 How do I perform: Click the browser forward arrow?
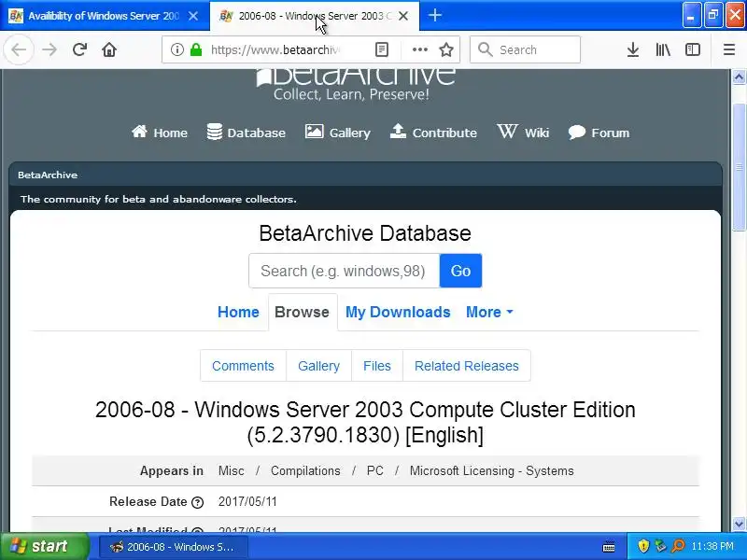tap(49, 49)
